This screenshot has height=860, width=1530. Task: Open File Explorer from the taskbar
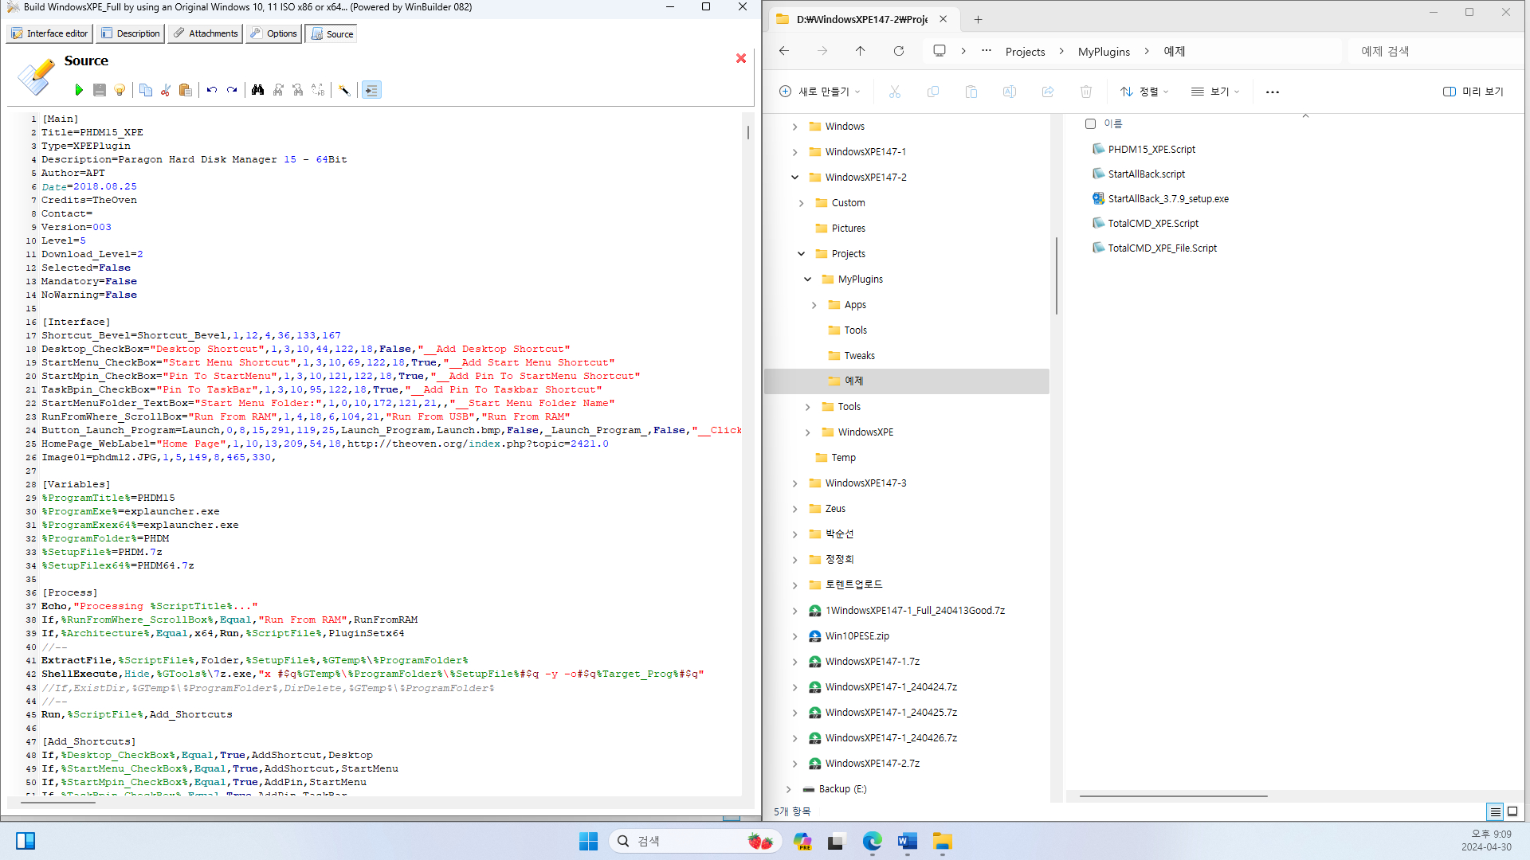tap(943, 841)
